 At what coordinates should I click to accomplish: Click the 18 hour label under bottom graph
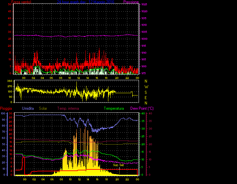(107, 179)
